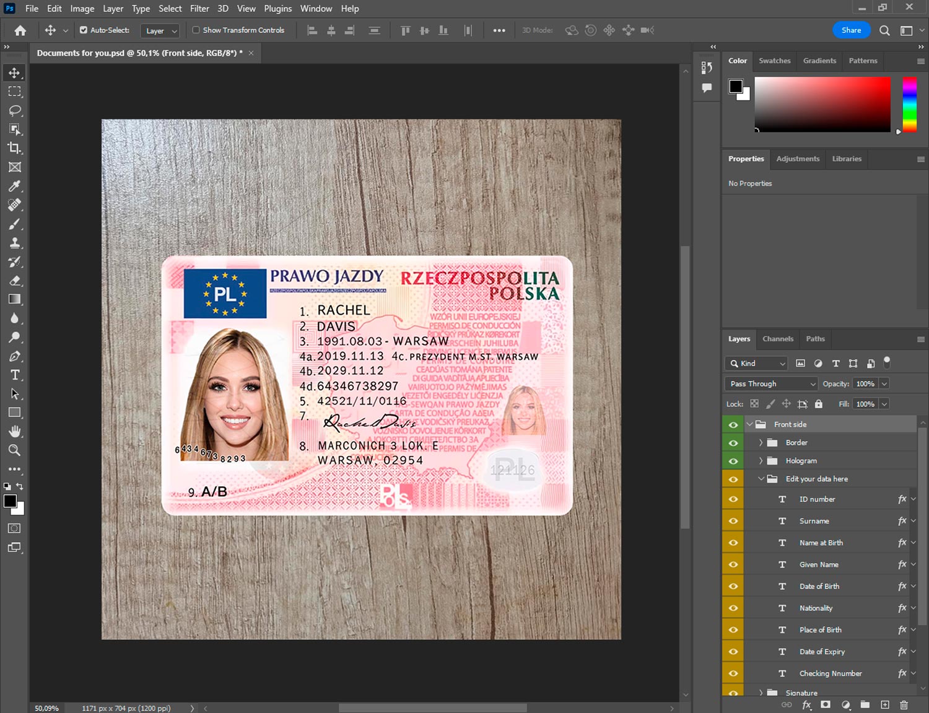Image resolution: width=929 pixels, height=713 pixels.
Task: Open the Filter menu
Action: pyautogui.click(x=199, y=9)
